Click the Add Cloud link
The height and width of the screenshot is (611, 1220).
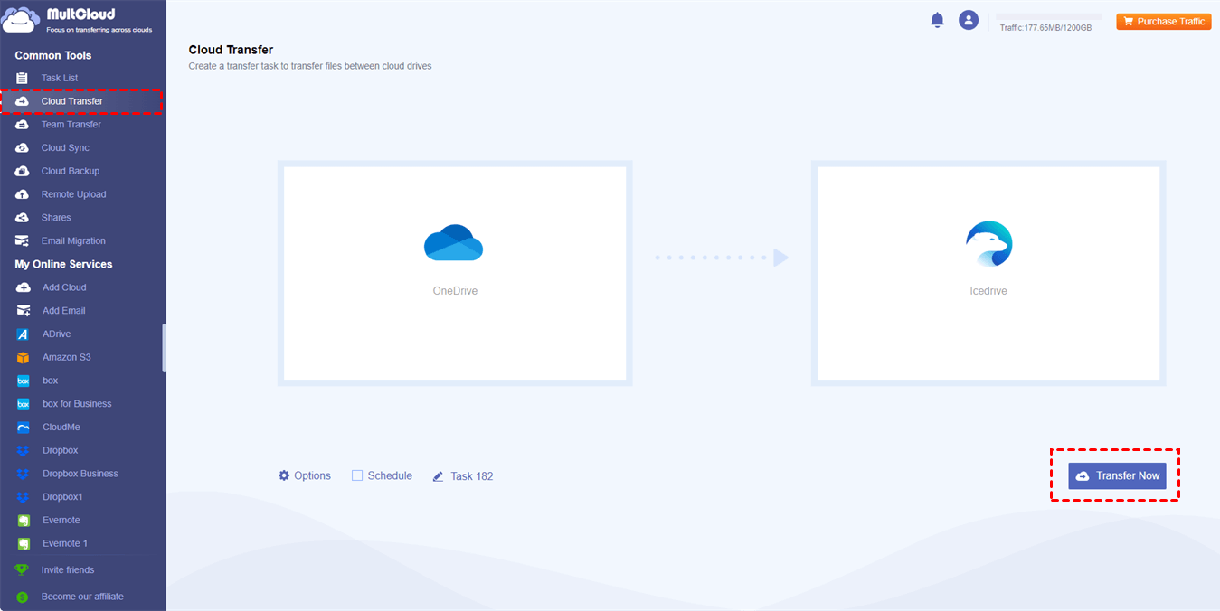[x=64, y=287]
